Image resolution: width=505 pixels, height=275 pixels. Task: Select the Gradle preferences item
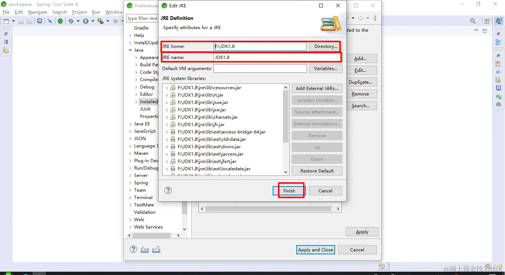tap(141, 28)
